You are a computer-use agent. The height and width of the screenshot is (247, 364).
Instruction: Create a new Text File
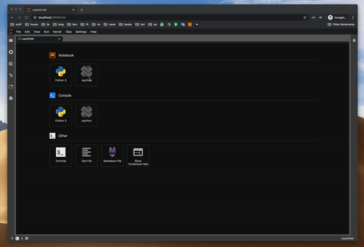tap(86, 156)
